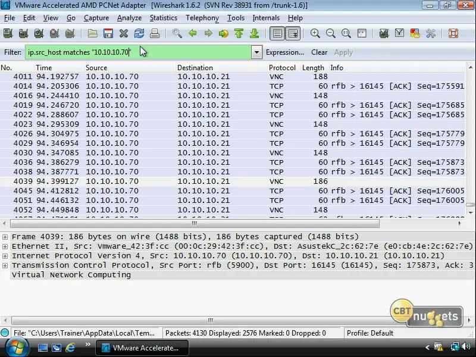Expand Internet Protocol Version 4 node
Screen dimensions: 476x357
click(x=5, y=256)
